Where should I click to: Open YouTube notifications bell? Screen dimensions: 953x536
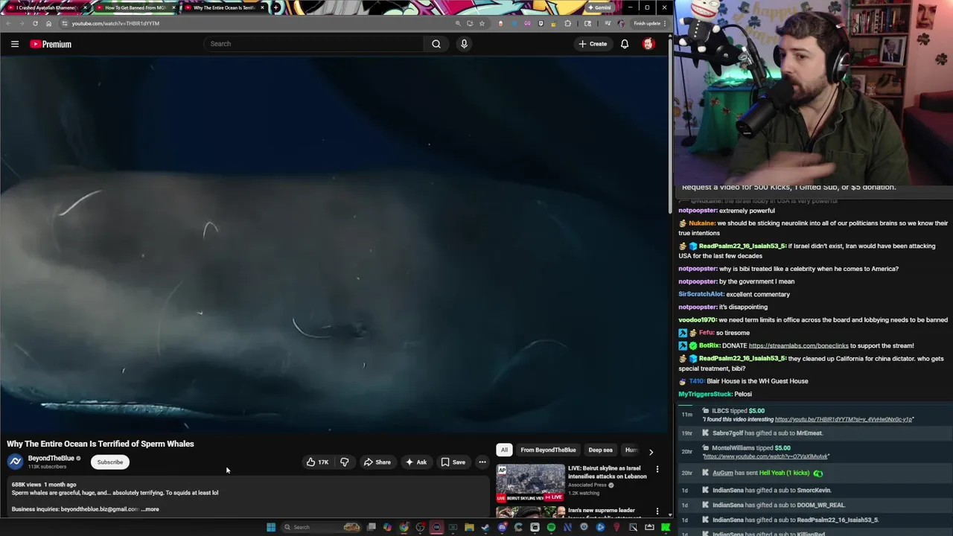pyautogui.click(x=625, y=44)
